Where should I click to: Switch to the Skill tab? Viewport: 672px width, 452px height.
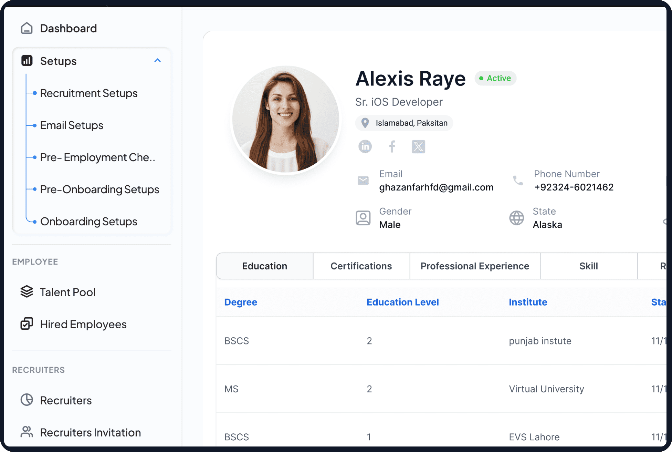click(x=589, y=266)
